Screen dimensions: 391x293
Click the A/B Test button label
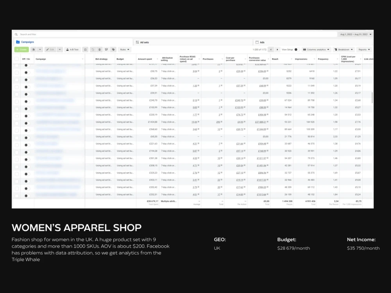74,50
